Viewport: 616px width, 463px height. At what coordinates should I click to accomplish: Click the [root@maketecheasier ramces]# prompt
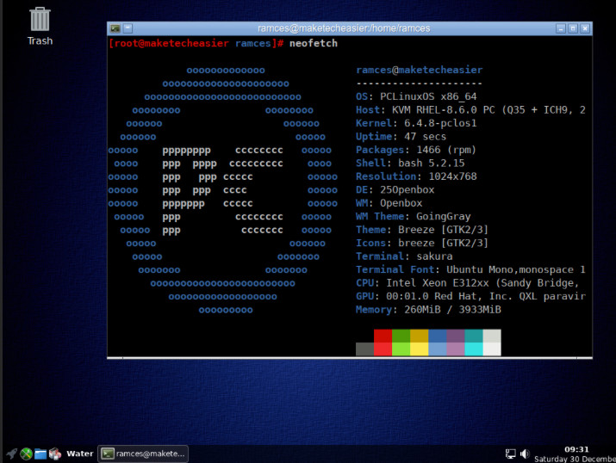pyautogui.click(x=196, y=44)
